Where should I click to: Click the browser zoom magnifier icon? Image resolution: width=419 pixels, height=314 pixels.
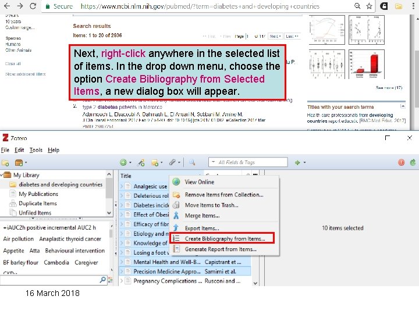[x=357, y=6]
